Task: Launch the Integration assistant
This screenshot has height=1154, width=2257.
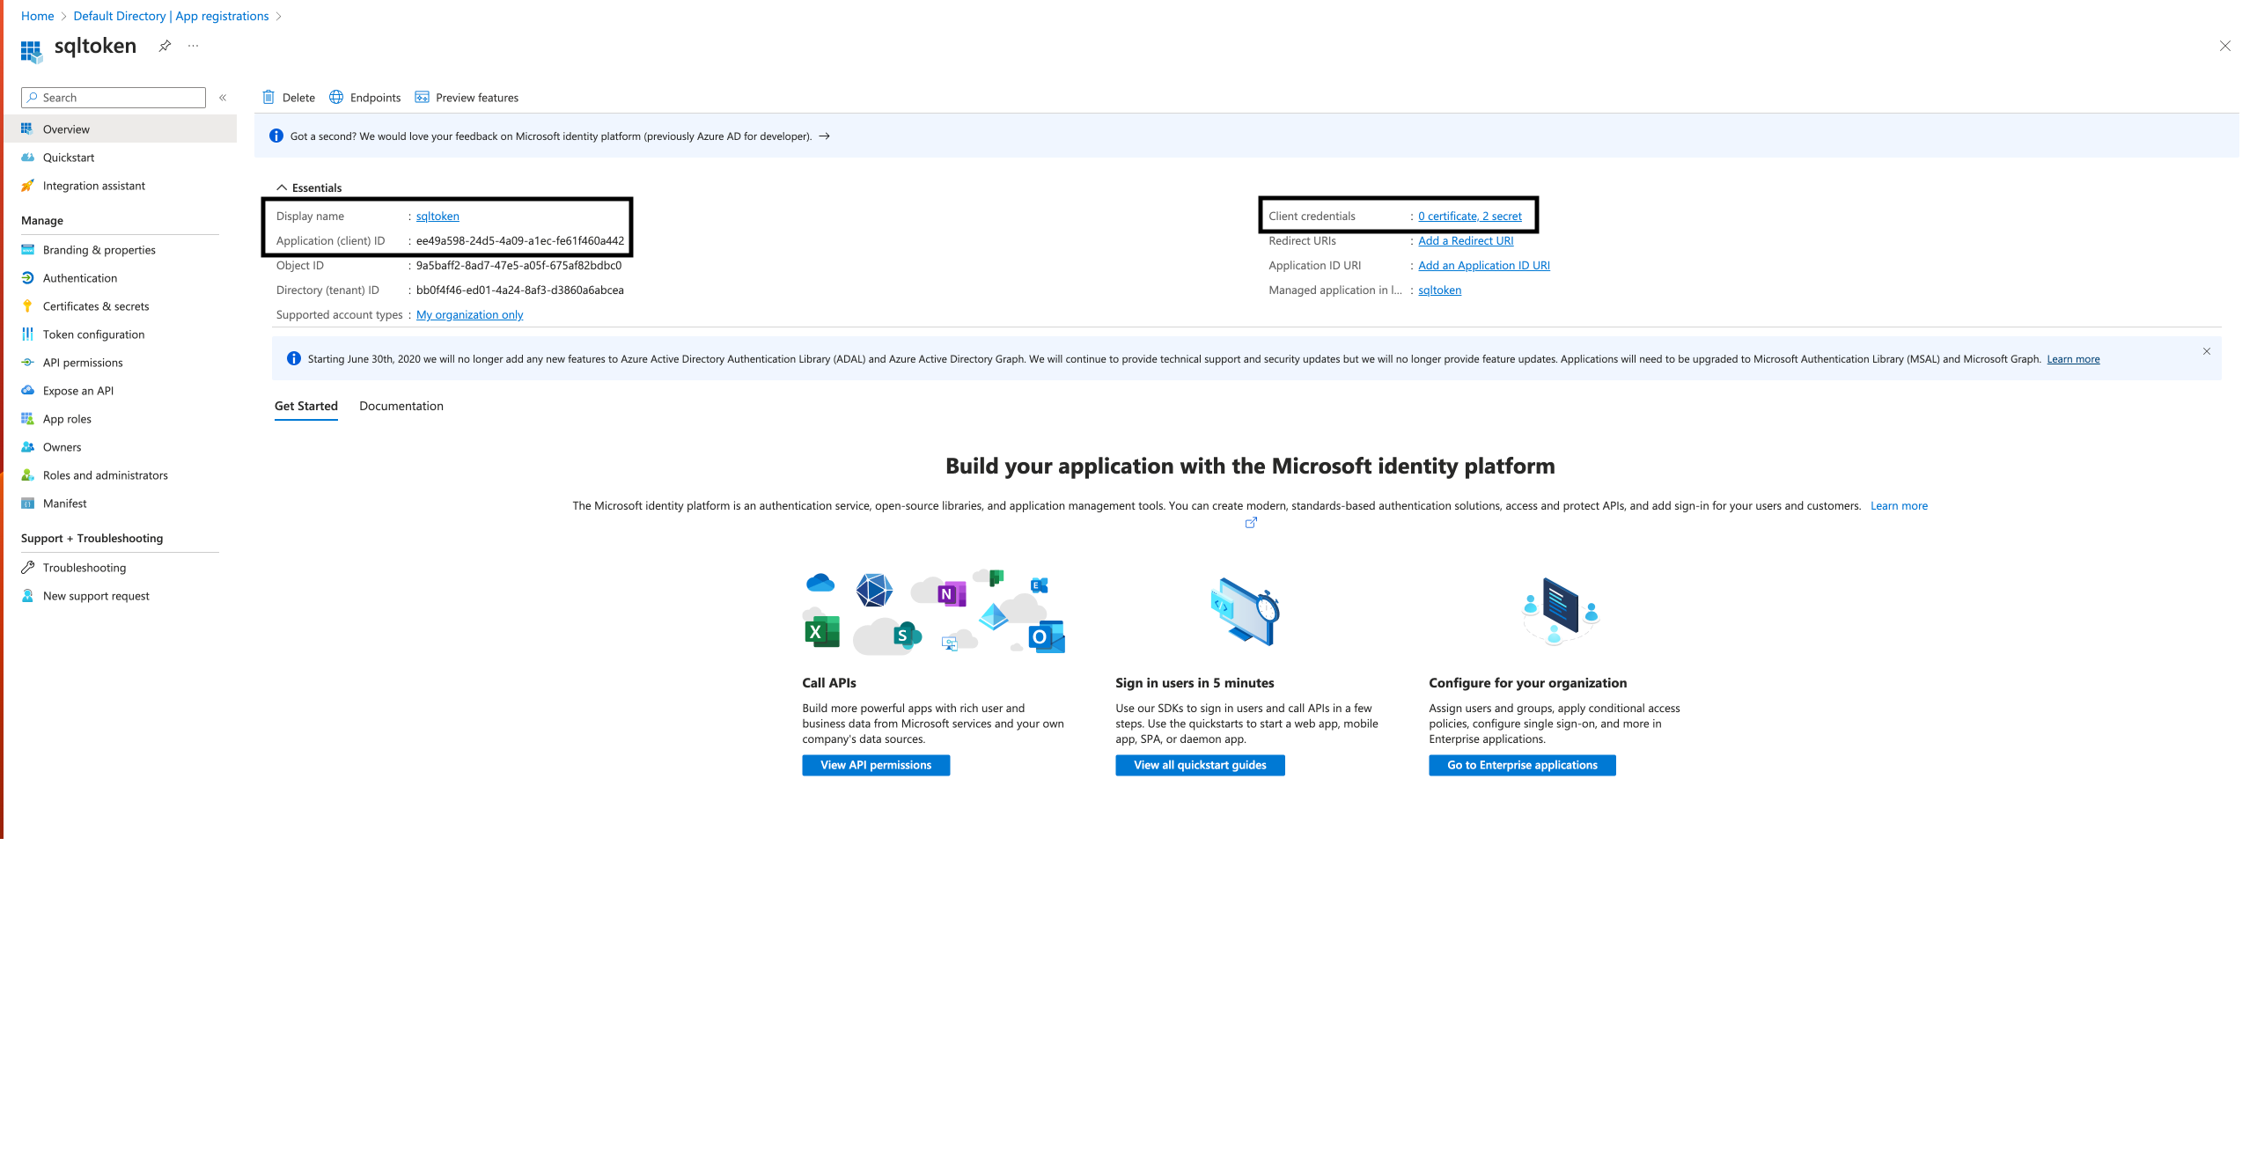Action: 93,185
